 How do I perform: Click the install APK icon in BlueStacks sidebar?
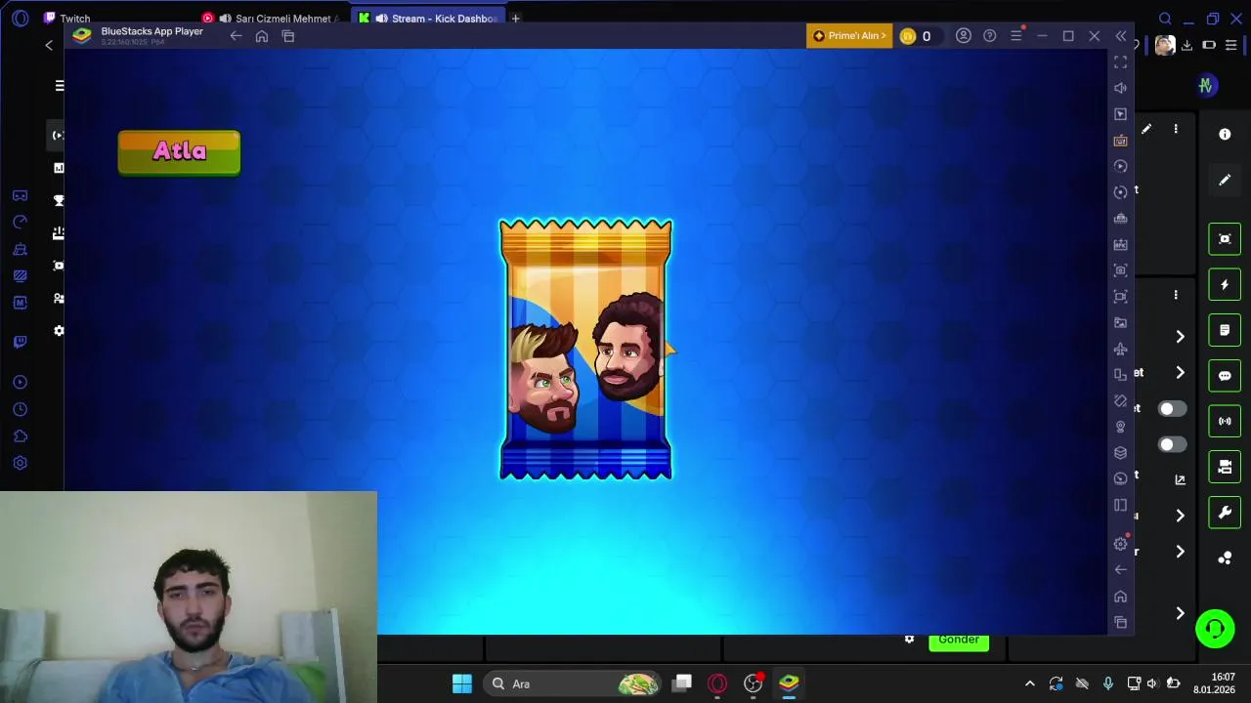tap(1121, 244)
